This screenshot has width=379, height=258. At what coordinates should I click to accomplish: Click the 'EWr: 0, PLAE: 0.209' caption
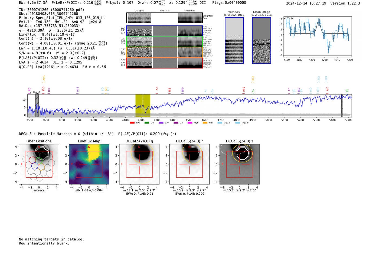pyautogui.click(x=190, y=194)
